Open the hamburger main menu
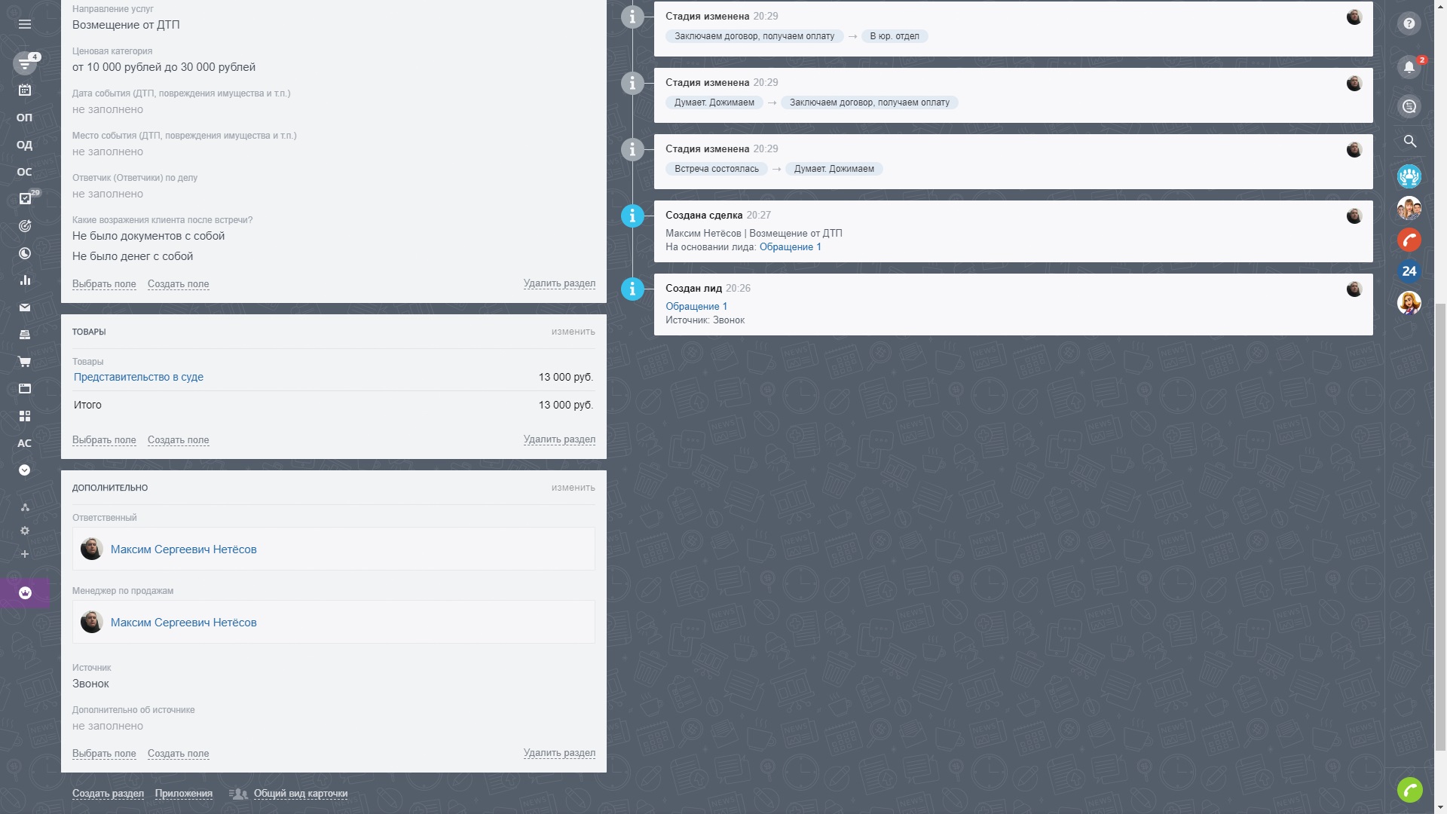This screenshot has width=1447, height=814. click(25, 24)
